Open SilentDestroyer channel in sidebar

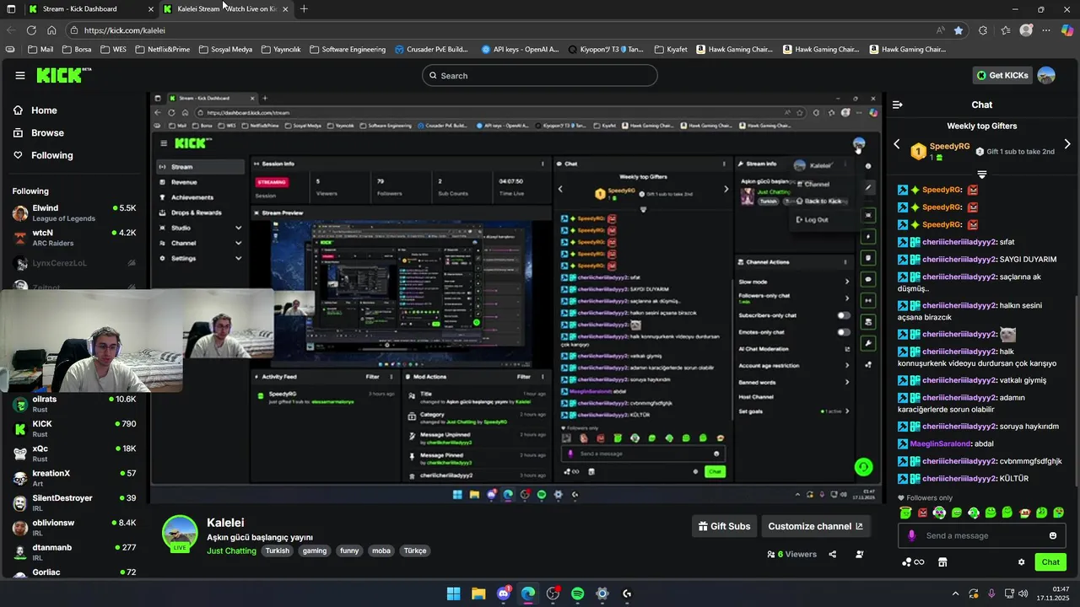point(74,502)
